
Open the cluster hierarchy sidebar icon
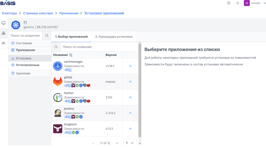click(4, 33)
